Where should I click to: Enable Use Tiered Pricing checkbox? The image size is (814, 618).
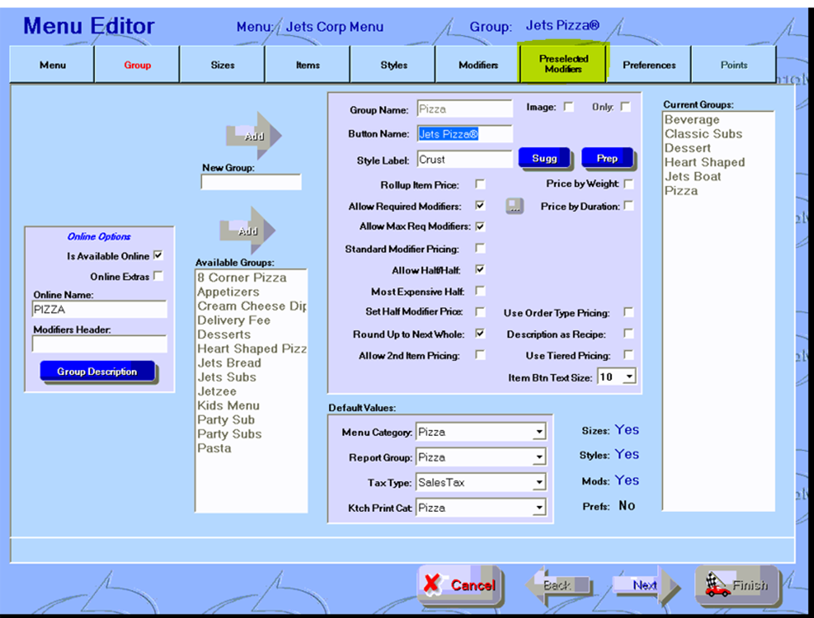(629, 355)
